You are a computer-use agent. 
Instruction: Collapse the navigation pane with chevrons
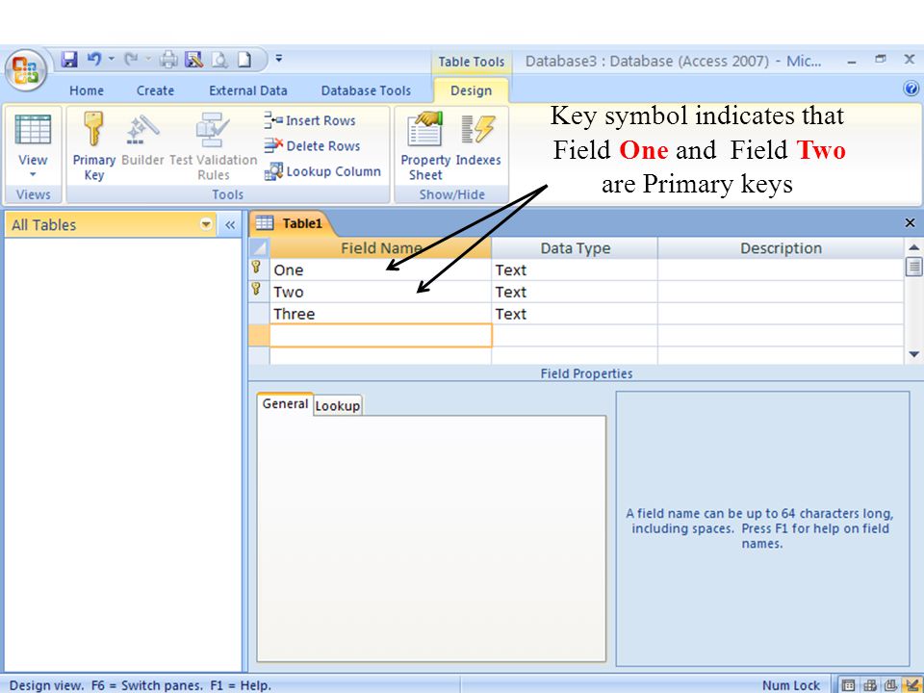(x=230, y=224)
